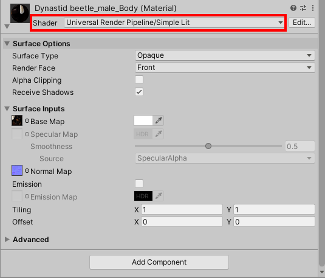Open the Source dropdown set to SpecularAlpha
325x278 pixels.
point(225,158)
